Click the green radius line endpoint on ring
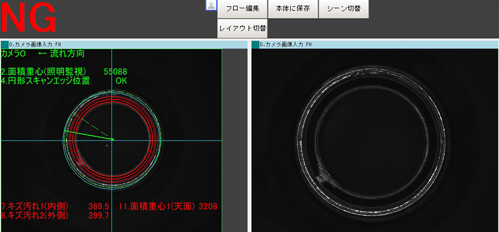This screenshot has height=232, width=499. pyautogui.click(x=64, y=132)
